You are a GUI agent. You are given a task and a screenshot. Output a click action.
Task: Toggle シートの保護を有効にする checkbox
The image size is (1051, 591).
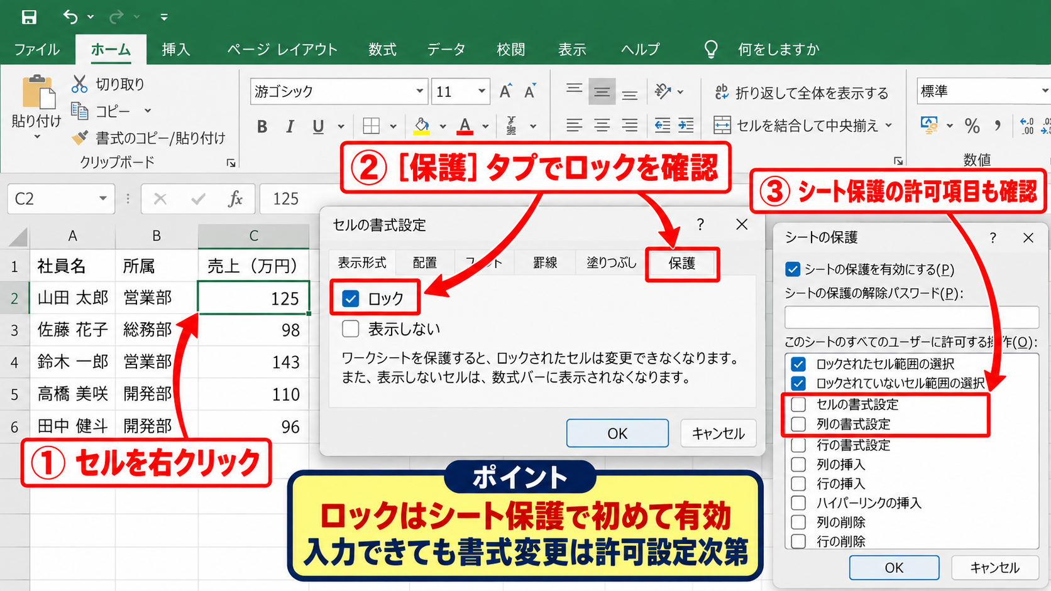793,269
